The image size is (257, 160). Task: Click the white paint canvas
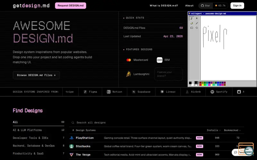[228, 48]
